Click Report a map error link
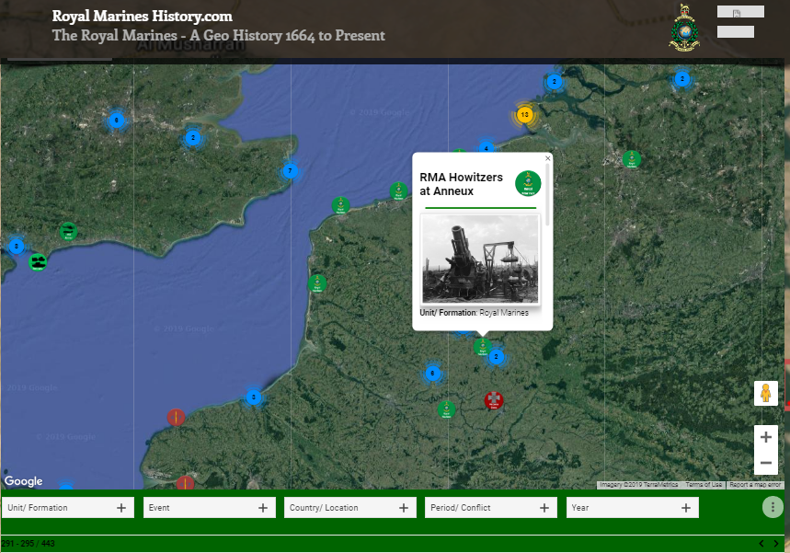 tap(755, 484)
